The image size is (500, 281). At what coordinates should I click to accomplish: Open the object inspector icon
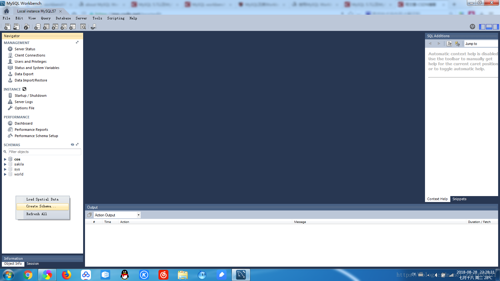pyautogui.click(x=27, y=27)
